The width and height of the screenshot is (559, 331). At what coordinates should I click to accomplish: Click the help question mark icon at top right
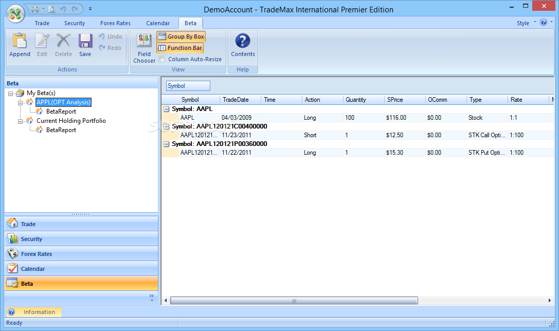(x=544, y=22)
